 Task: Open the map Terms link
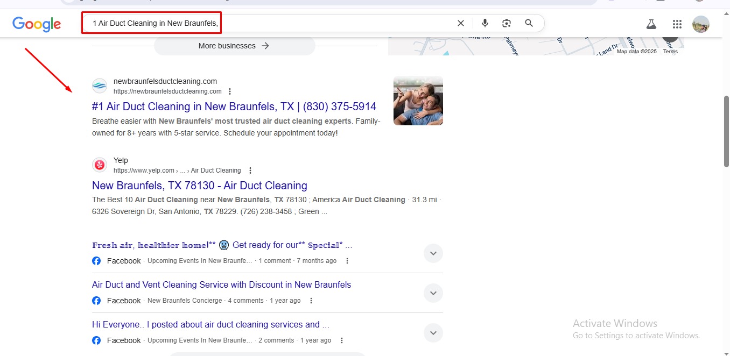(x=670, y=52)
